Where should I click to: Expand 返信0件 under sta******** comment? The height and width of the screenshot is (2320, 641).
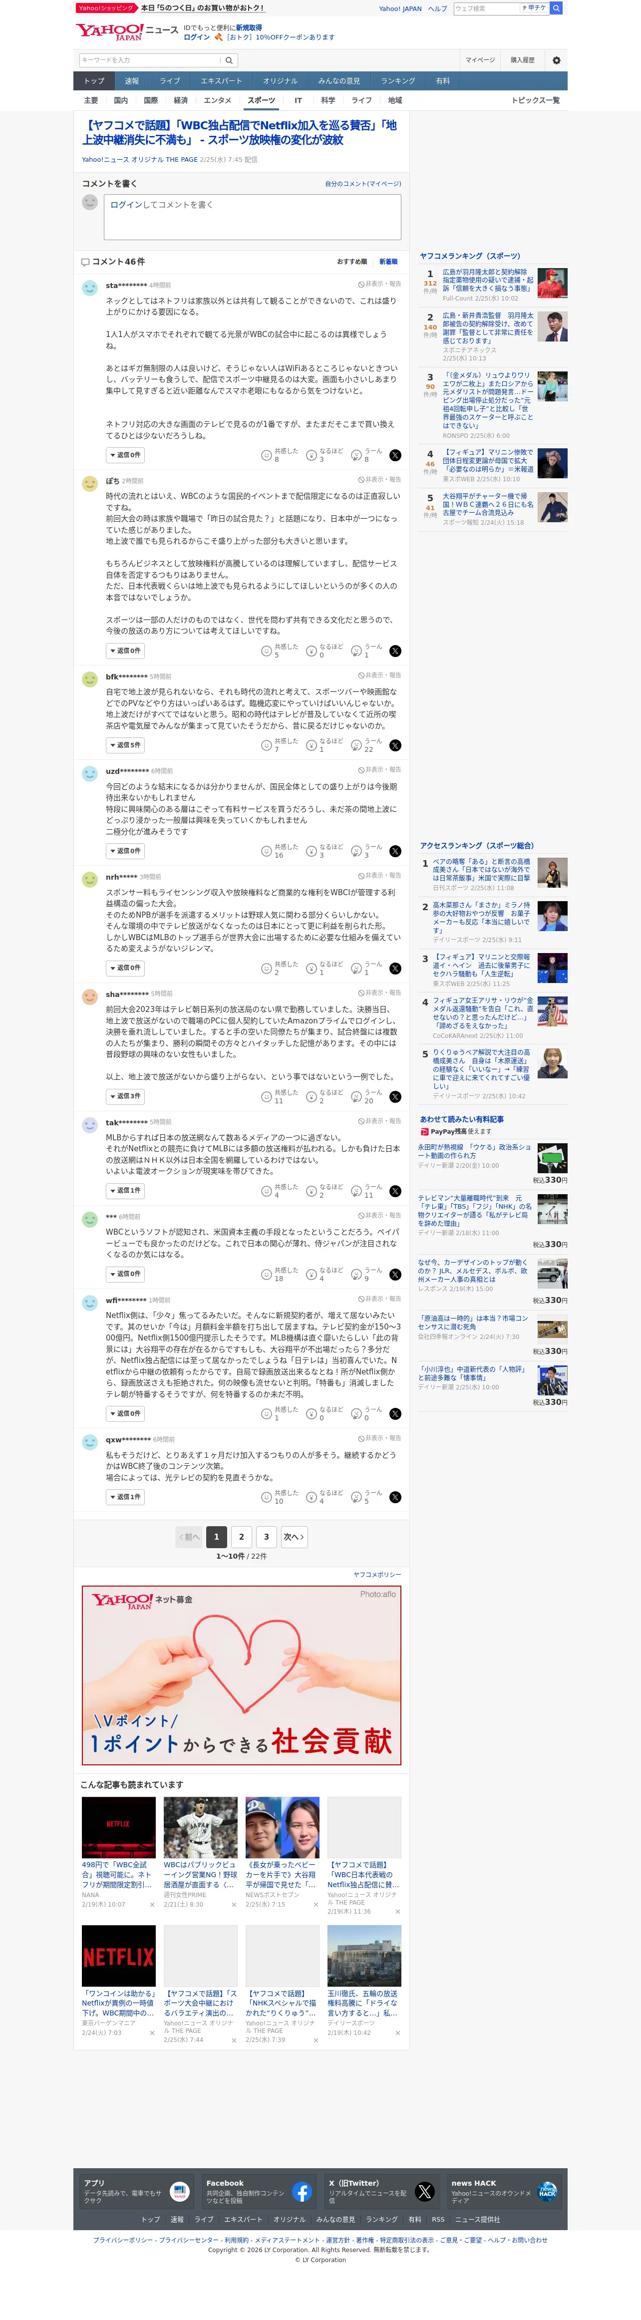coord(125,456)
